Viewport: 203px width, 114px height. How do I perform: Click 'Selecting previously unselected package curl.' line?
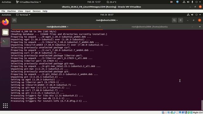(41, 47)
